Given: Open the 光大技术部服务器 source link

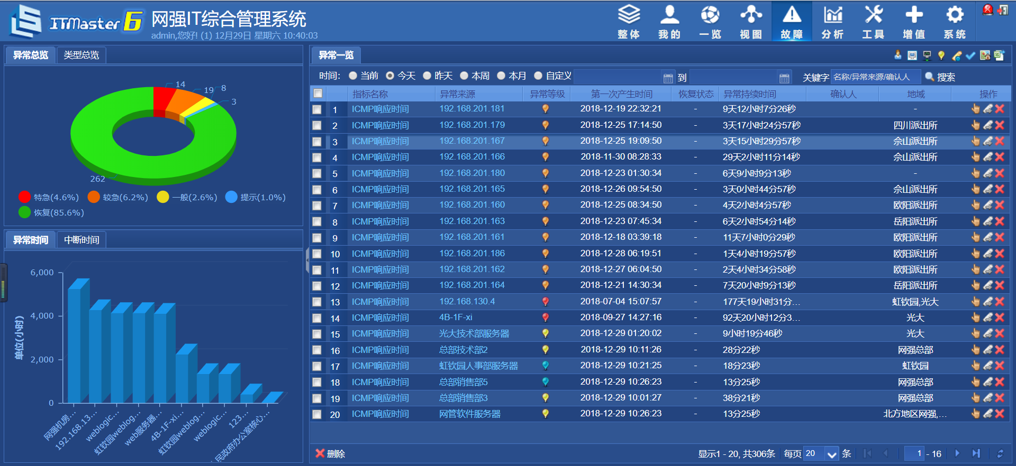Looking at the screenshot, I should tap(474, 334).
